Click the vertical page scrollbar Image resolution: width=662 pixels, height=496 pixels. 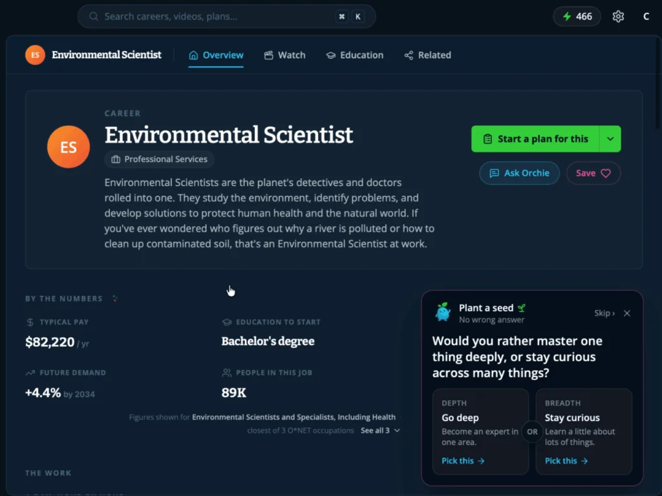click(x=657, y=85)
